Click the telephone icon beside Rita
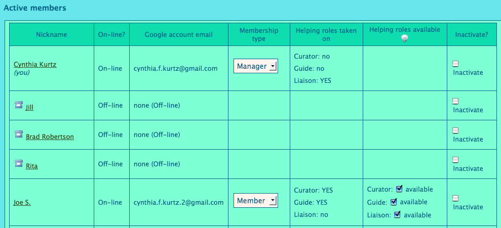The width and height of the screenshot is (501, 228). [19, 163]
